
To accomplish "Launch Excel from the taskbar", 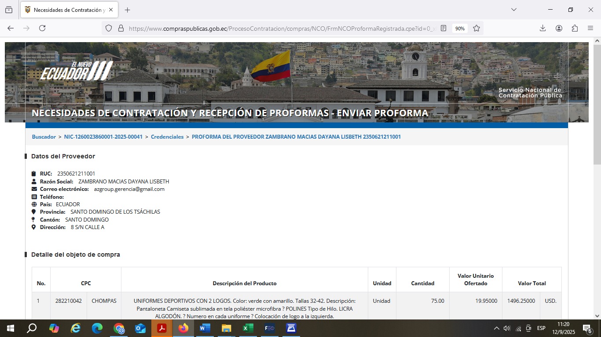I will click(248, 328).
